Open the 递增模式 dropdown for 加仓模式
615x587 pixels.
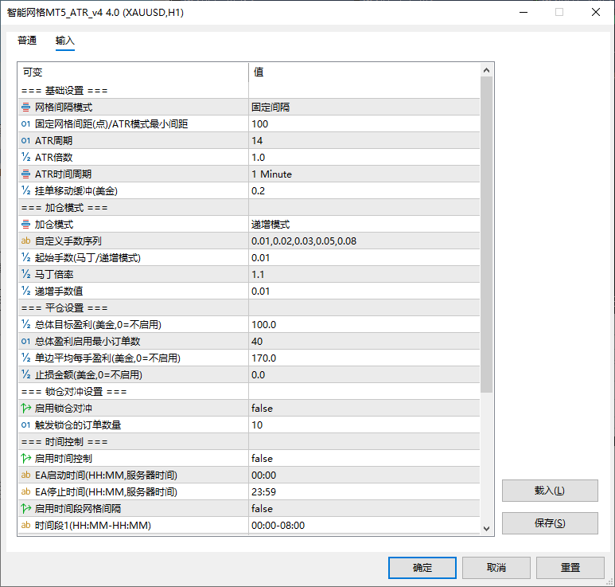364,224
